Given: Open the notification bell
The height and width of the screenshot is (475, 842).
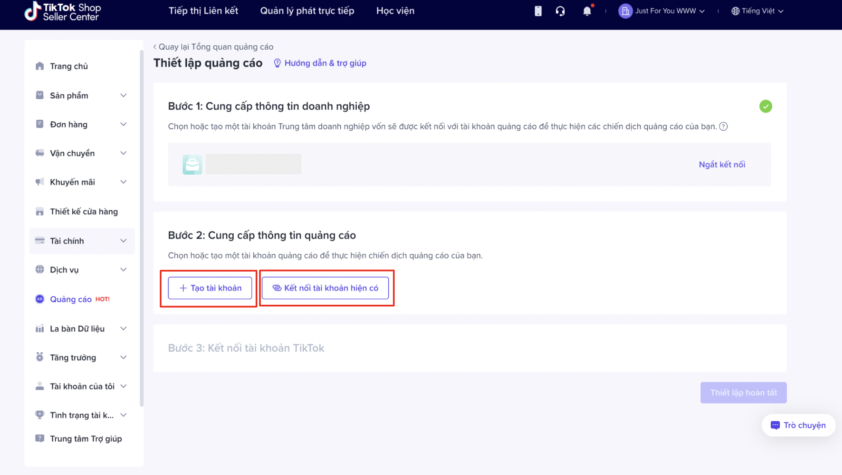Looking at the screenshot, I should tap(587, 11).
